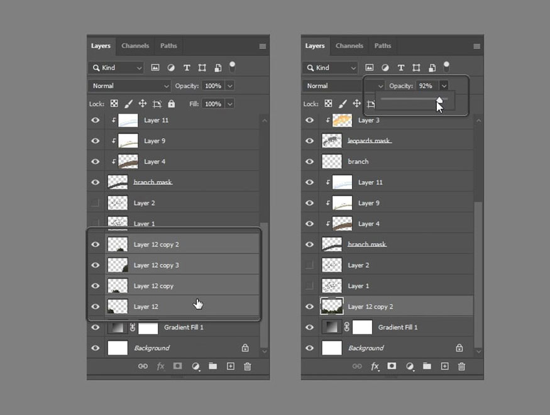This screenshot has height=415, width=550.
Task: Hide Background layer in left panel
Action: (x=95, y=348)
